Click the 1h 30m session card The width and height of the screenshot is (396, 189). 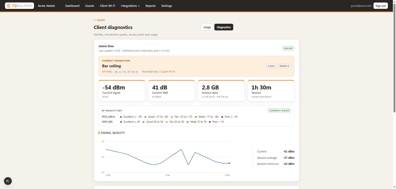(x=271, y=91)
